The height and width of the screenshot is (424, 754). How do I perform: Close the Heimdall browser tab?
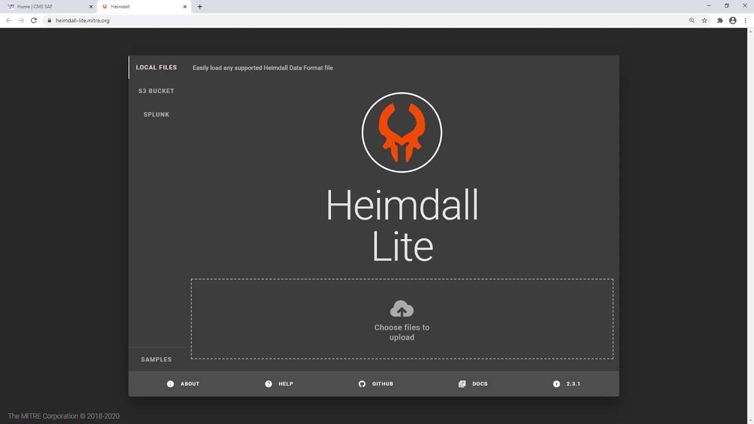coord(185,6)
